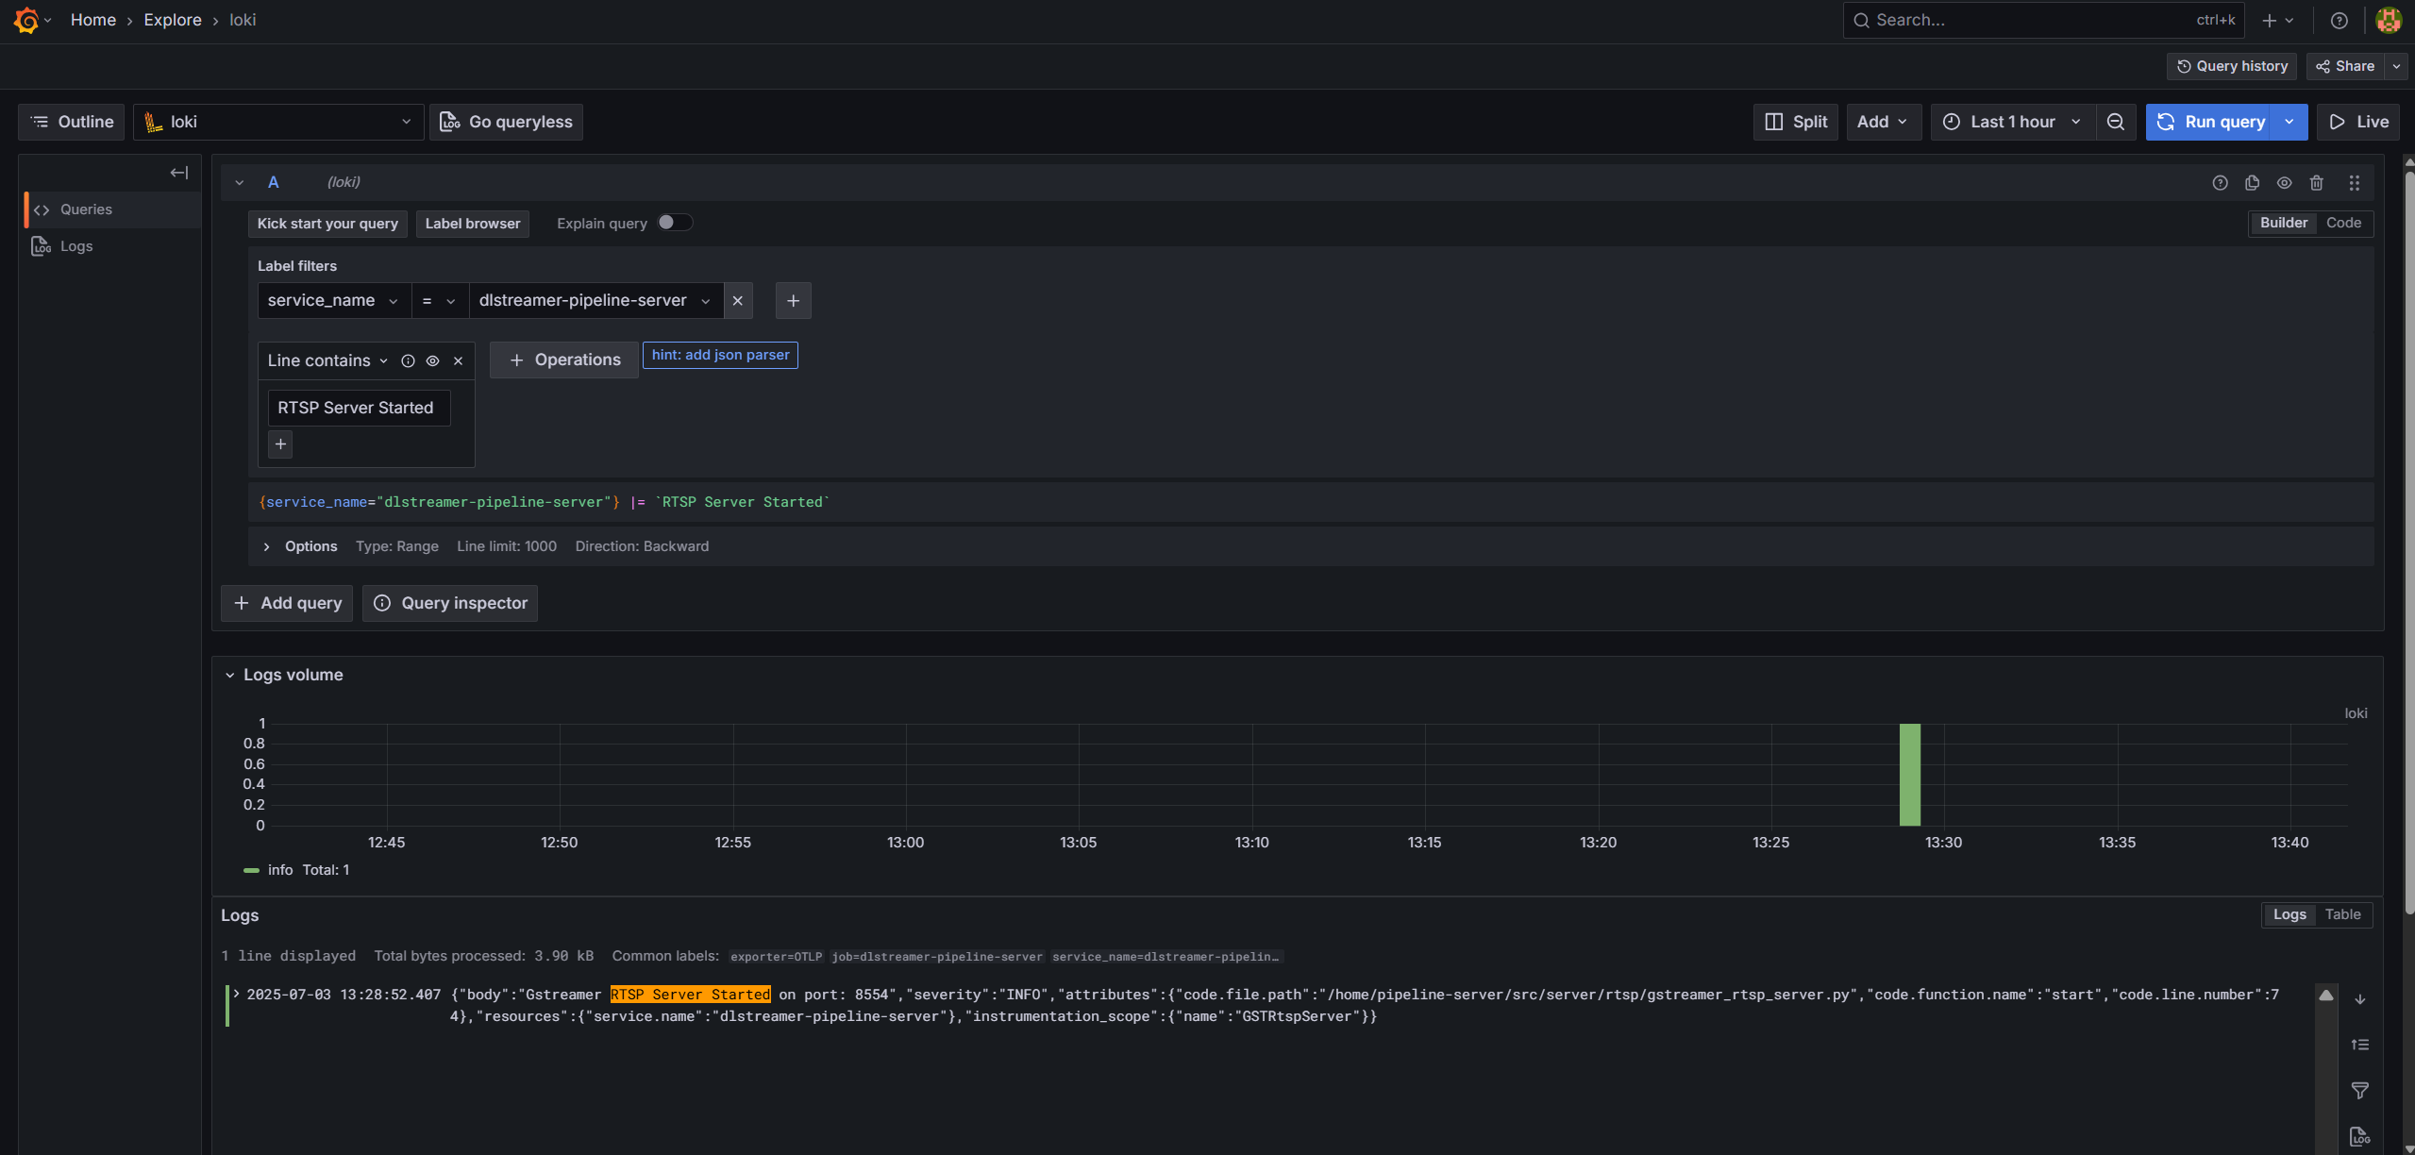Delete query A with the trash icon
The image size is (2415, 1155).
[x=2317, y=182]
